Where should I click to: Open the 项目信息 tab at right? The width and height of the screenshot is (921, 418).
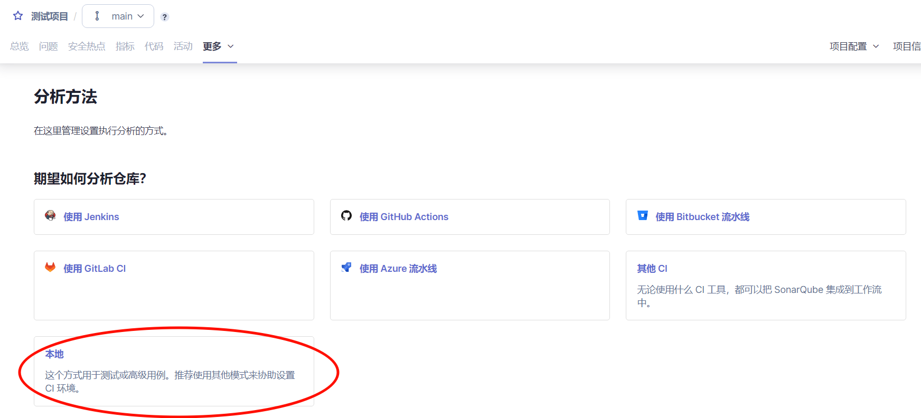click(907, 46)
